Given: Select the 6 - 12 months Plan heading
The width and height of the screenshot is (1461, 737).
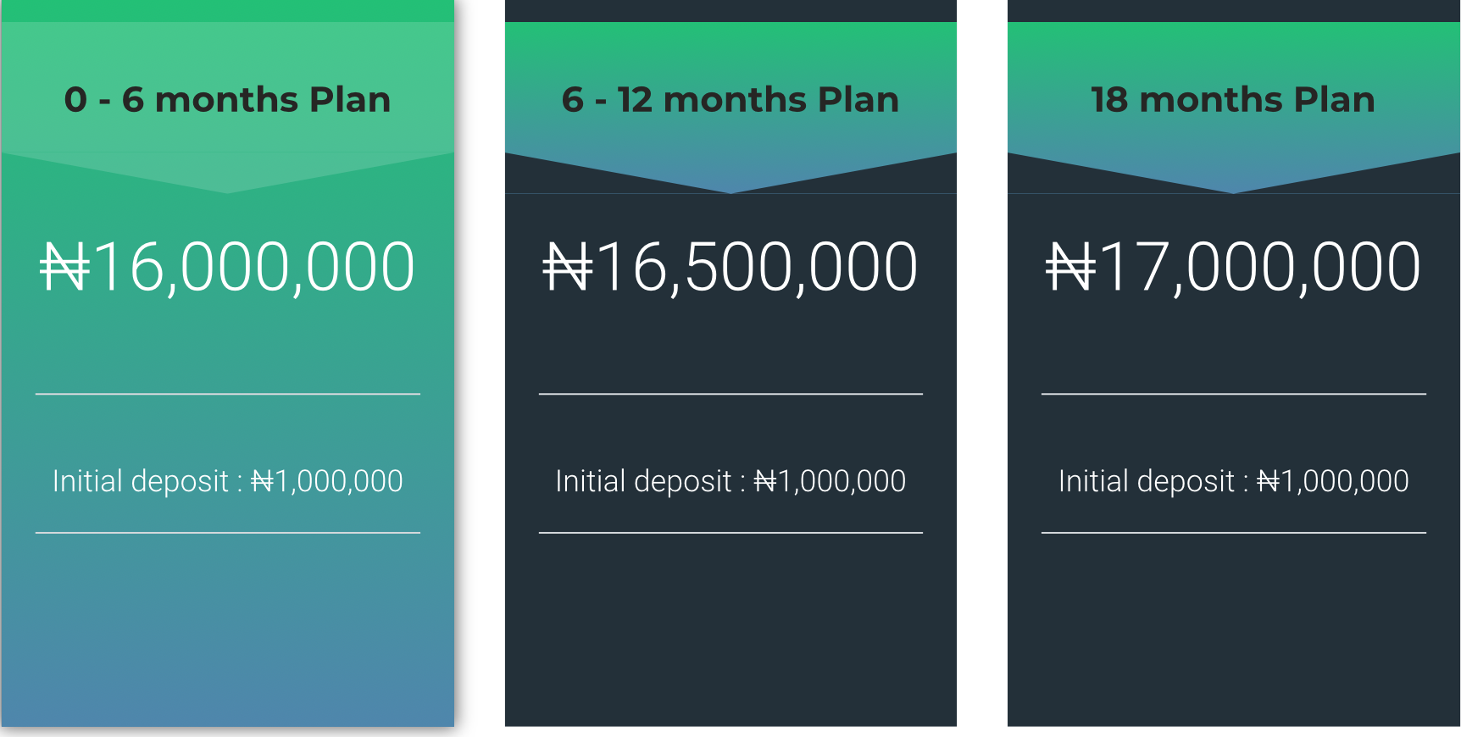Looking at the screenshot, I should click(x=730, y=100).
